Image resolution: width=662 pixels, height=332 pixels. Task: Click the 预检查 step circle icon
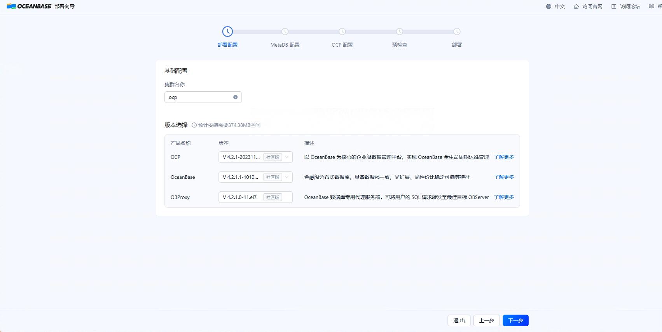tap(400, 31)
